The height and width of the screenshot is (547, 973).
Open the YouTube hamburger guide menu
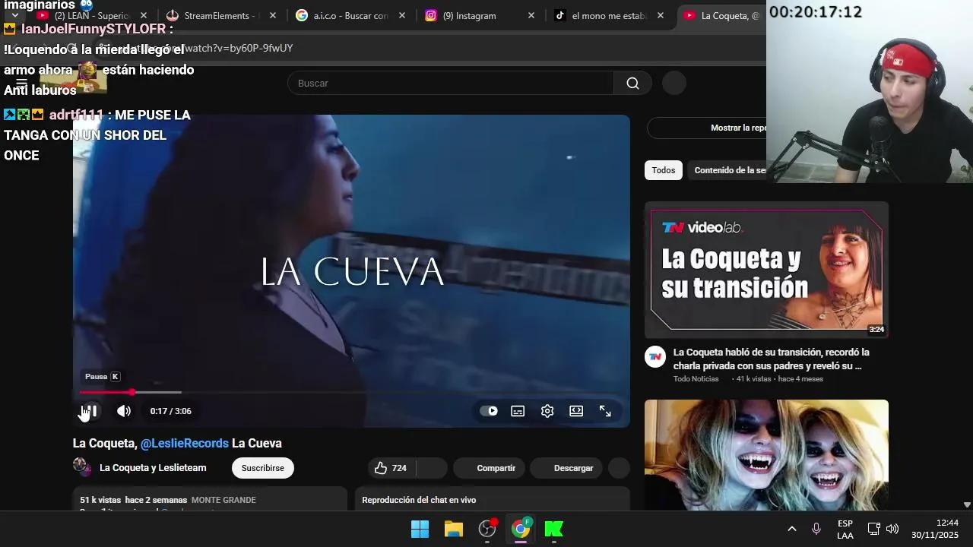[21, 83]
